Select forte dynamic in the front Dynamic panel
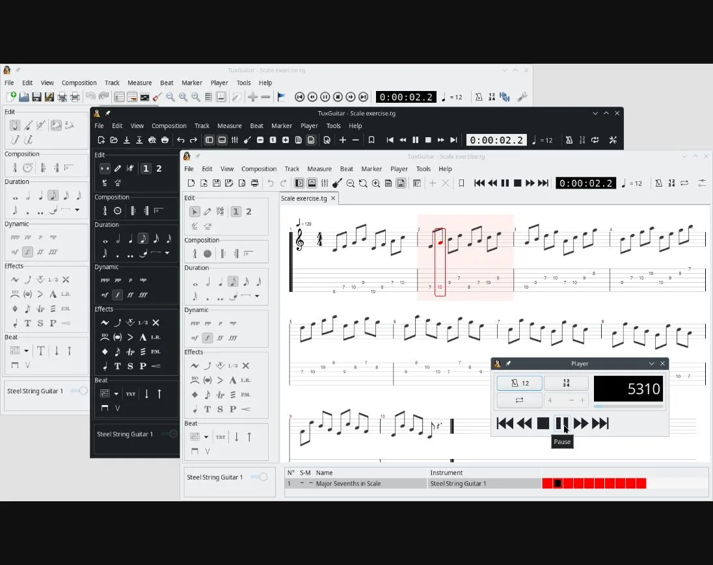The width and height of the screenshot is (713, 565). [x=208, y=337]
